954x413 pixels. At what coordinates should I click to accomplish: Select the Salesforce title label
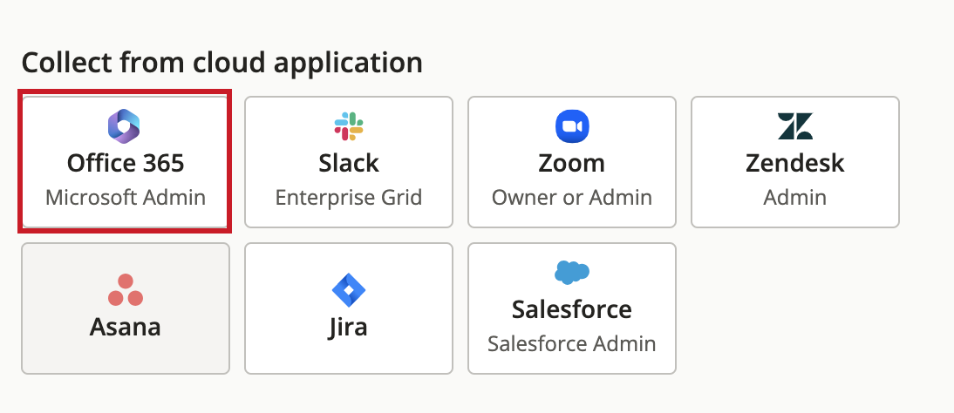click(x=572, y=309)
